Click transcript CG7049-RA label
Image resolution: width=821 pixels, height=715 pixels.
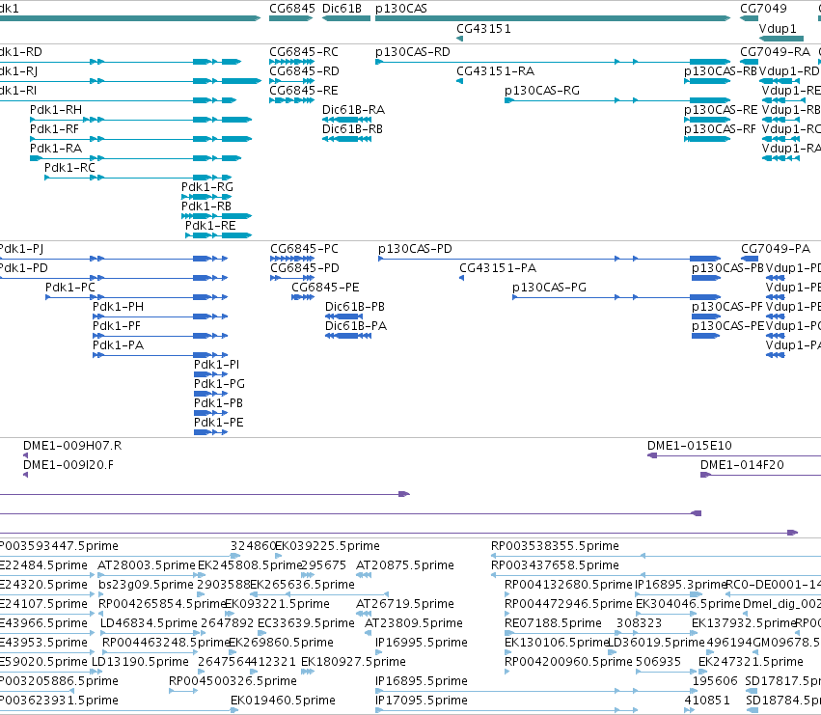click(775, 52)
